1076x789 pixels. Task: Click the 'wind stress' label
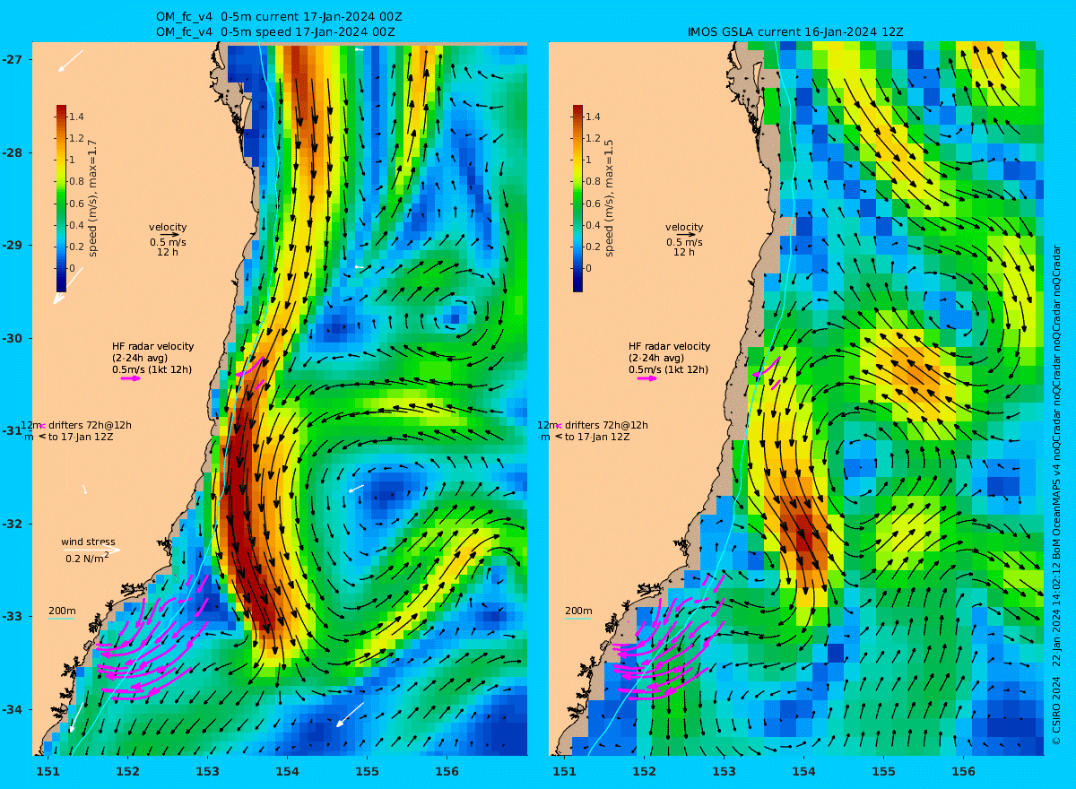88,542
